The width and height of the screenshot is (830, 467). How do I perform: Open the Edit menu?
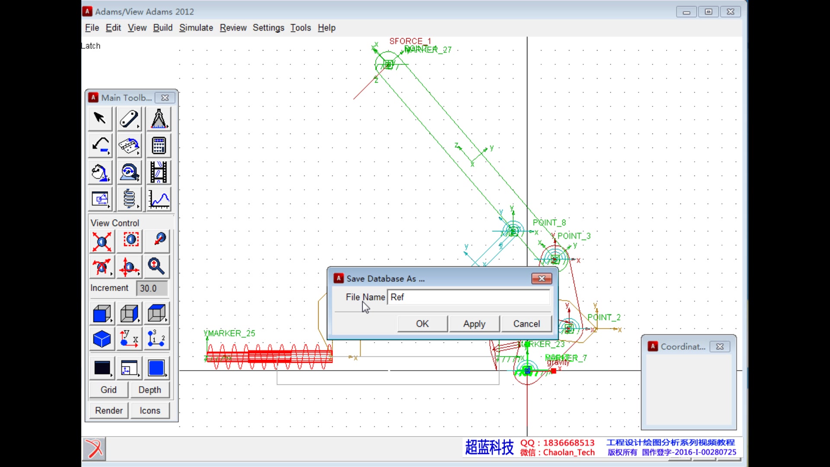pyautogui.click(x=113, y=28)
